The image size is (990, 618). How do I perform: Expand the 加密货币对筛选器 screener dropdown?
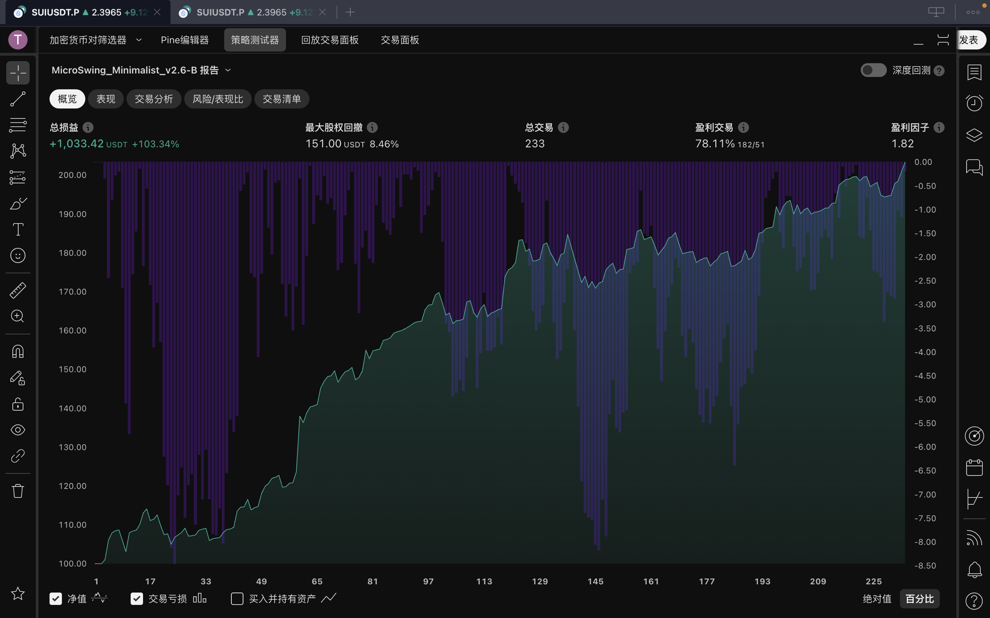139,40
